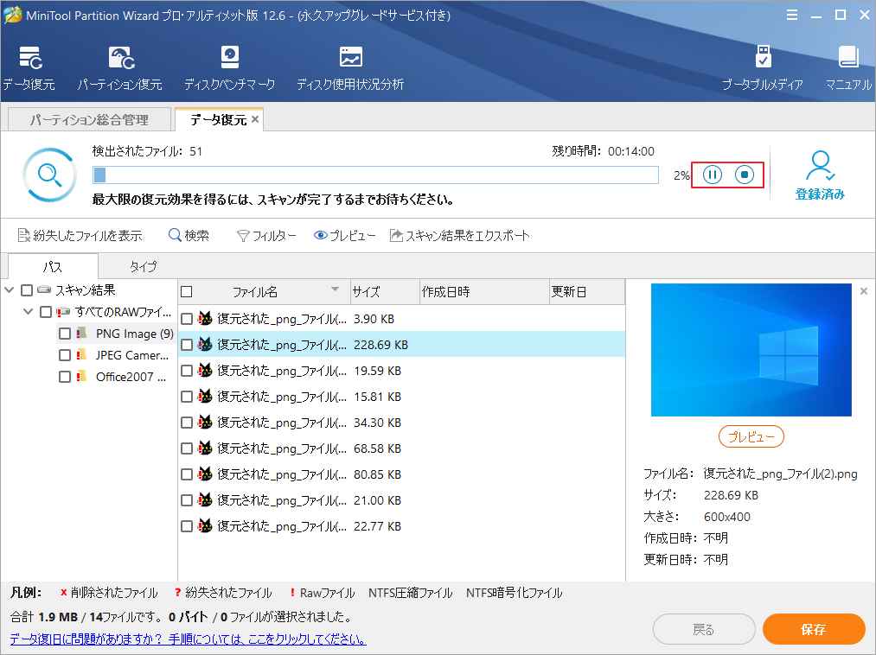
Task: Click the file icon of the 19.59 KB row
Action: [x=205, y=370]
